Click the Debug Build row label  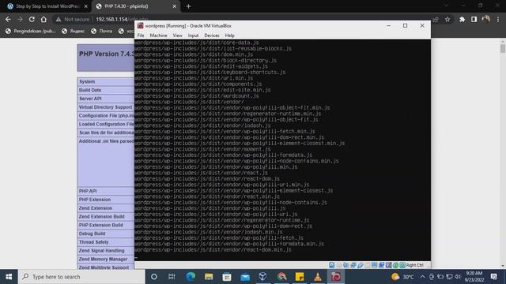(92, 234)
